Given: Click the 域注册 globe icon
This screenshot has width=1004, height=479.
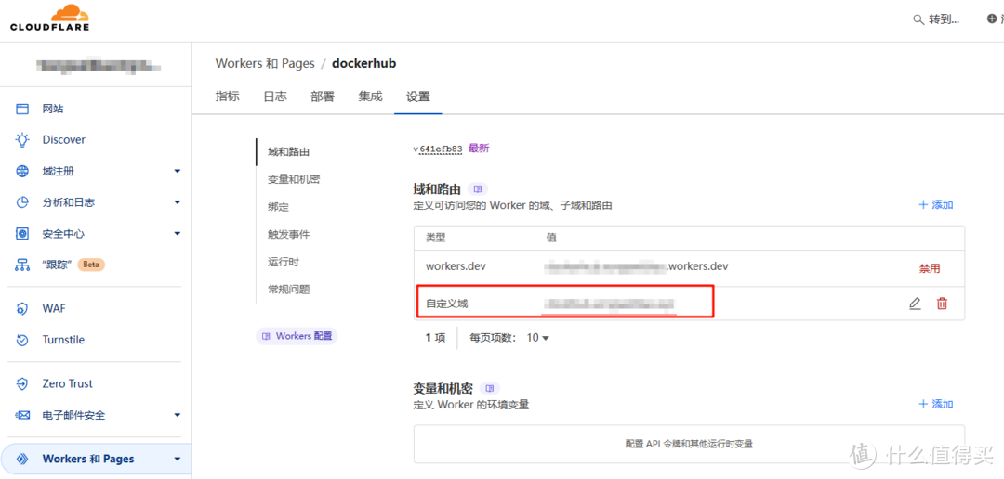Looking at the screenshot, I should click(22, 172).
